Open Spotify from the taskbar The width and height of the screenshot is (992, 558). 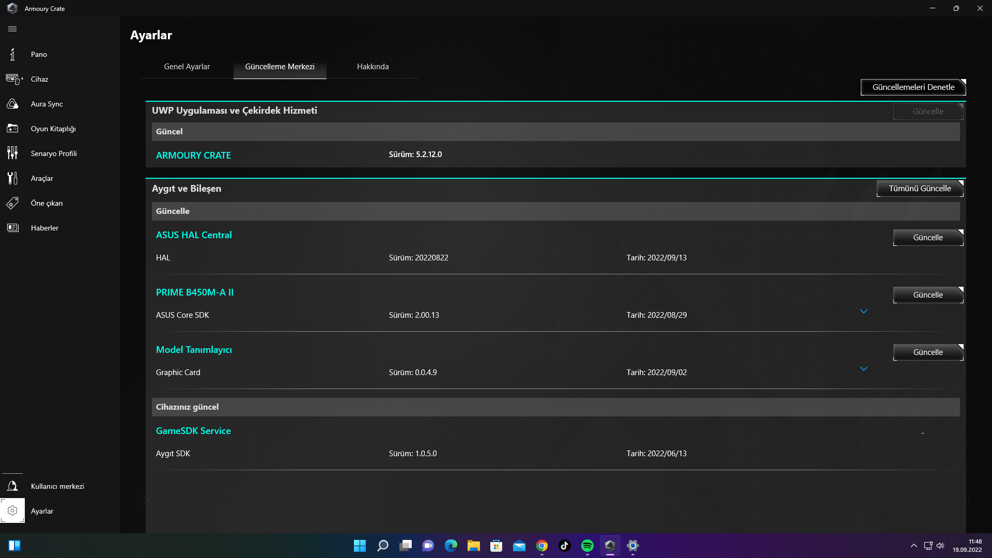coord(587,546)
